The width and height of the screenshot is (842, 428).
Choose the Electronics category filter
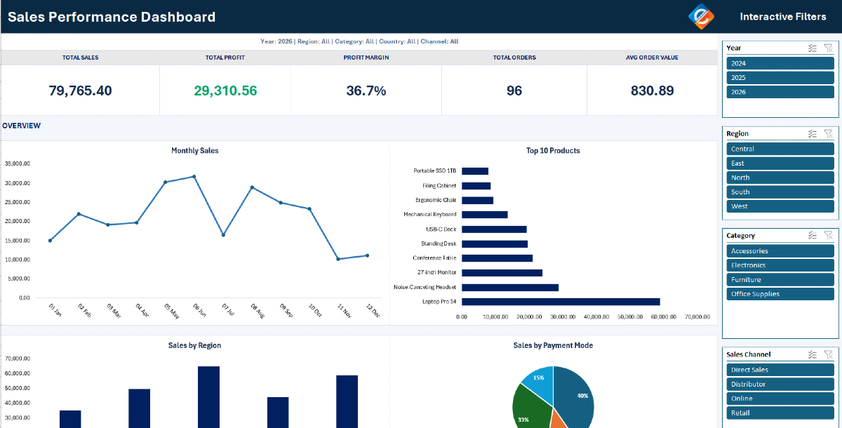click(780, 265)
